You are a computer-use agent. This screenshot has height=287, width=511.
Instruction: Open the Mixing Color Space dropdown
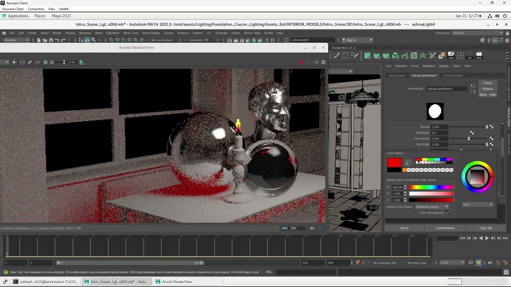coord(432,207)
